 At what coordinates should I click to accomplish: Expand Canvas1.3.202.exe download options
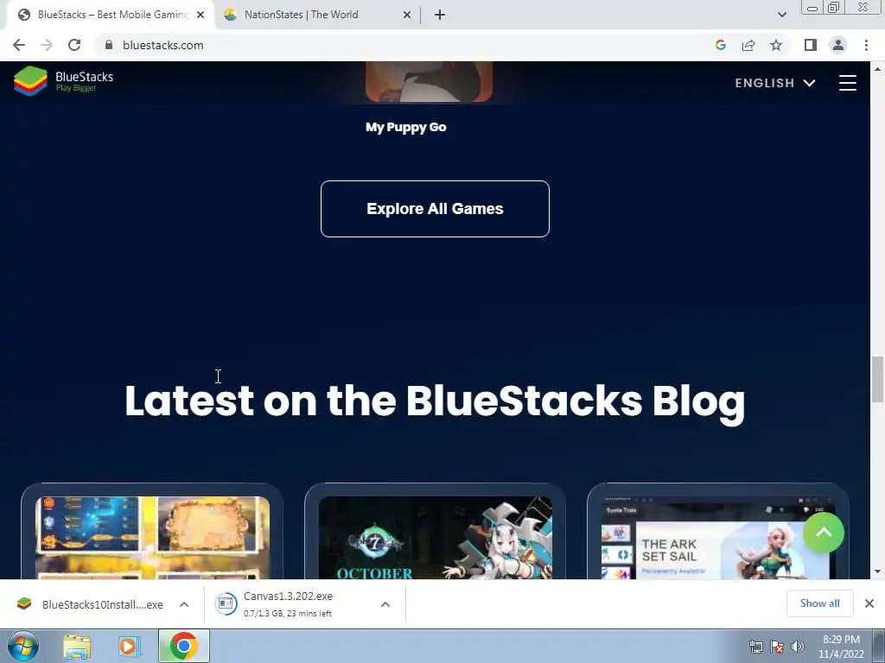coord(385,604)
